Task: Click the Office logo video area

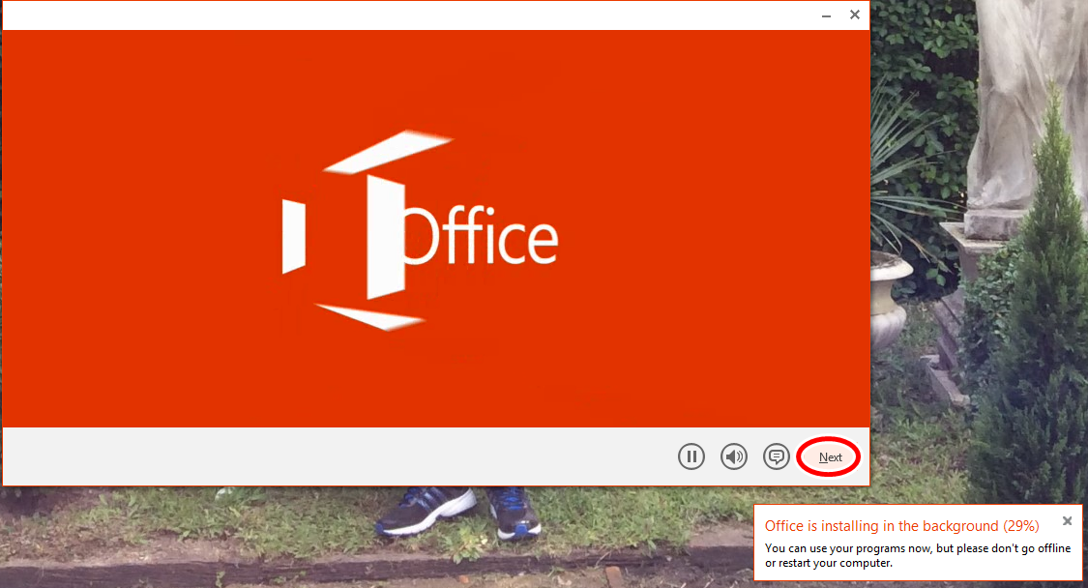Action: click(x=436, y=228)
